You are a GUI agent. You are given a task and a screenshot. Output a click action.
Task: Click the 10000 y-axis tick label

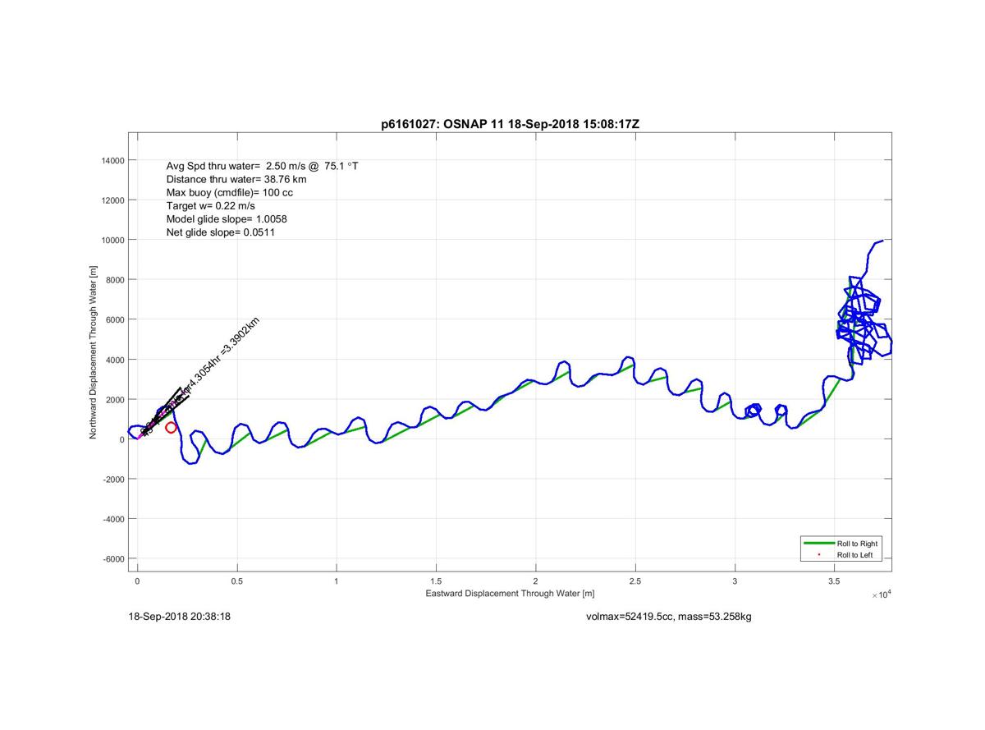coord(114,241)
